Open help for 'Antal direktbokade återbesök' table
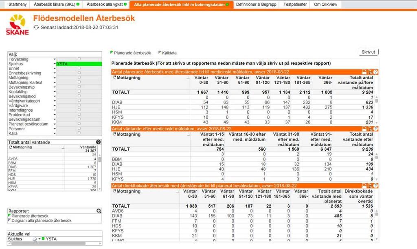 [x=375, y=186]
